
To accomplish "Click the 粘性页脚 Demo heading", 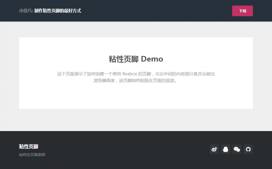I will 136,59.
